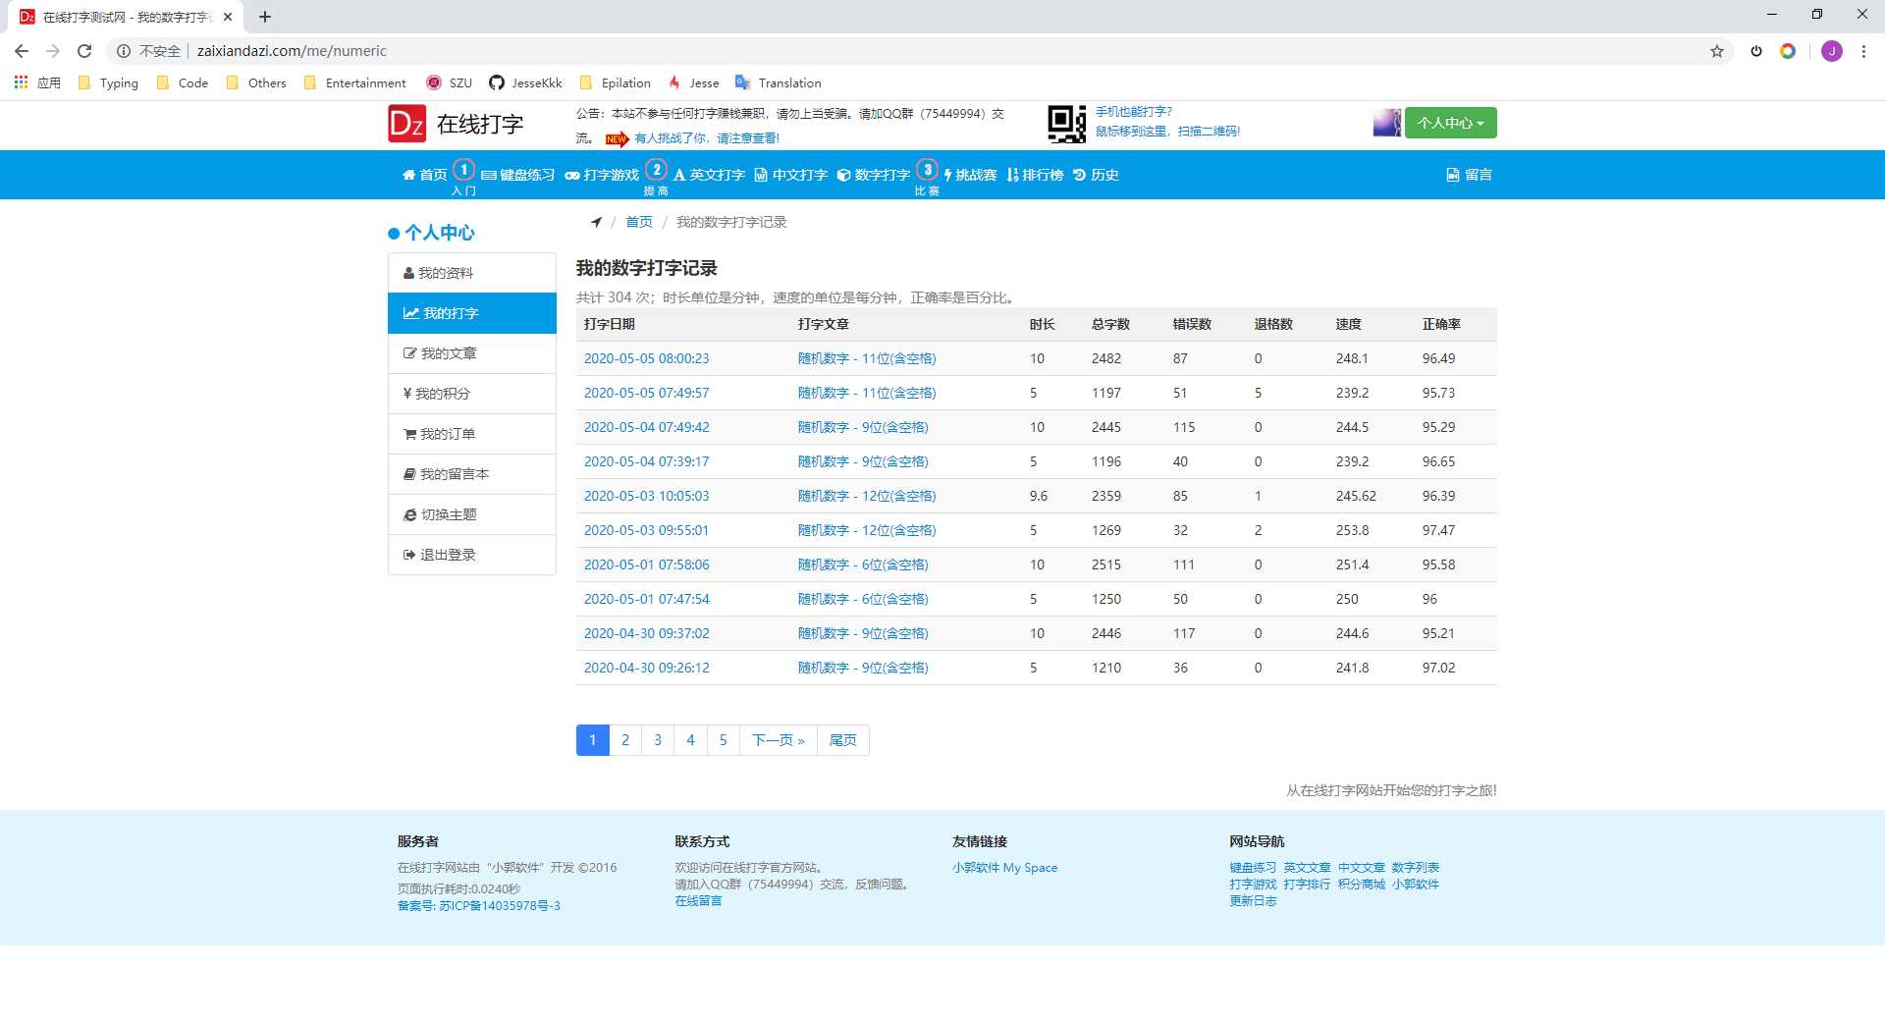1885x1021 pixels.
Task: Open 小郭软件 My Space footer link
Action: point(1004,868)
